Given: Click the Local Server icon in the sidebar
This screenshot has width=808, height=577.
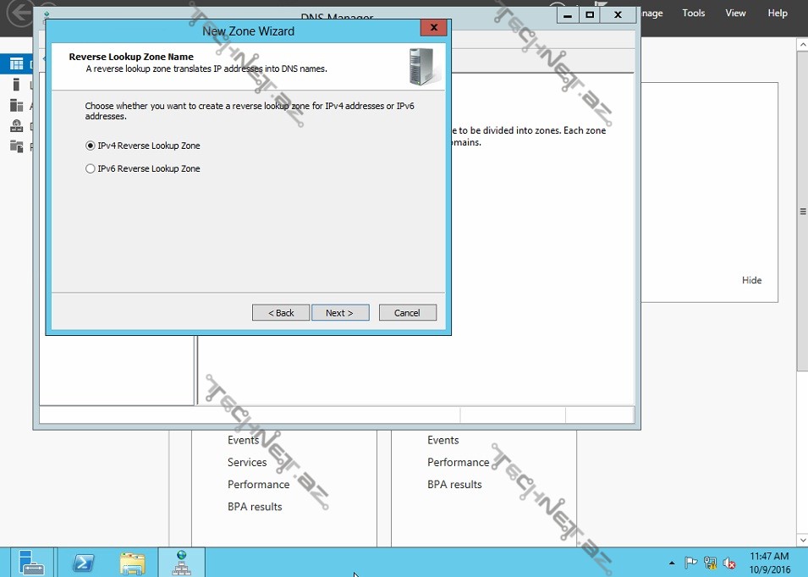Looking at the screenshot, I should (16, 85).
